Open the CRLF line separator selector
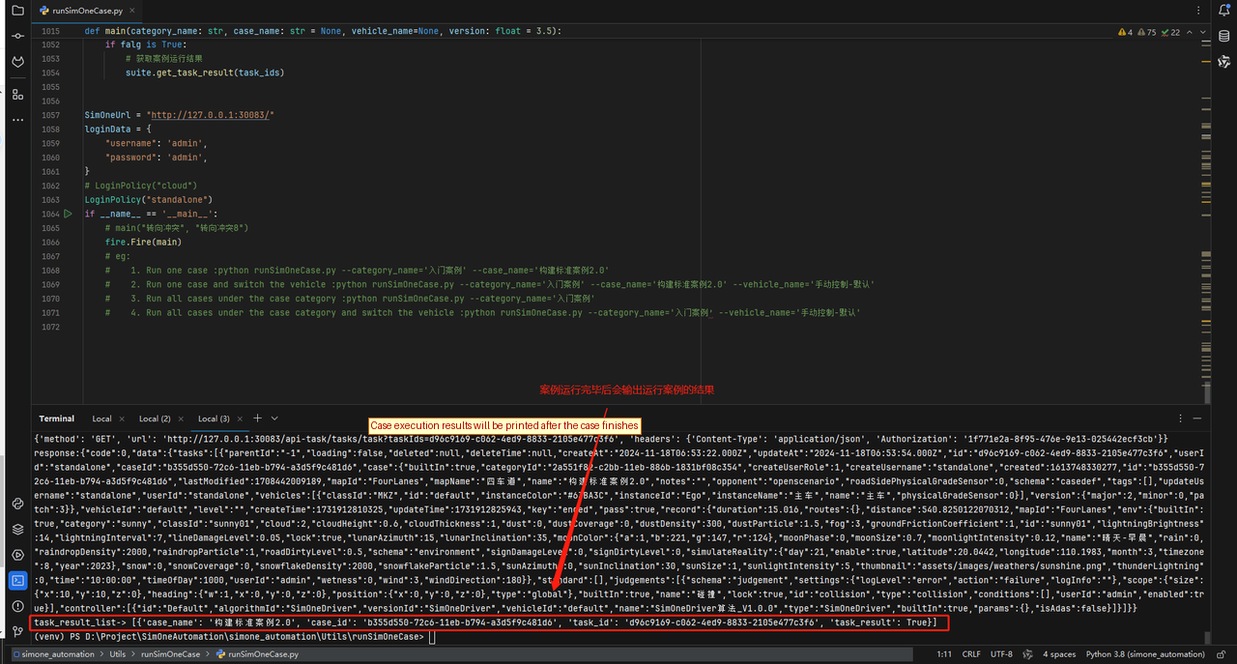The image size is (1237, 664). [x=971, y=654]
